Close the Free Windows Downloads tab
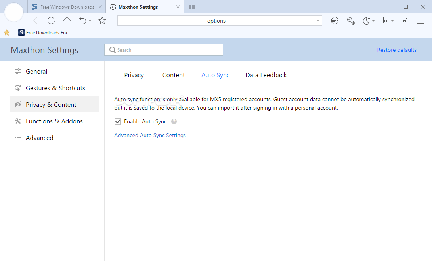 (x=100, y=7)
